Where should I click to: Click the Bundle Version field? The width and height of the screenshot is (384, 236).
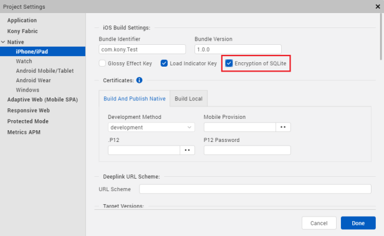coord(238,49)
